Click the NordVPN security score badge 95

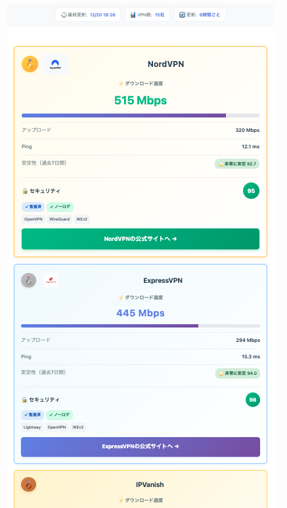point(251,191)
